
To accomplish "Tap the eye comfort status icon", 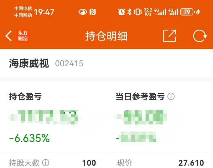I will pyautogui.click(x=83, y=12).
